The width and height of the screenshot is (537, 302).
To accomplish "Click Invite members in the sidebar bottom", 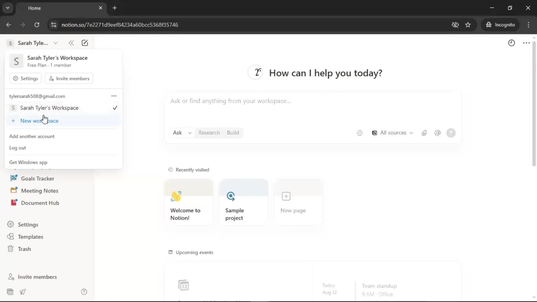I will click(37, 277).
